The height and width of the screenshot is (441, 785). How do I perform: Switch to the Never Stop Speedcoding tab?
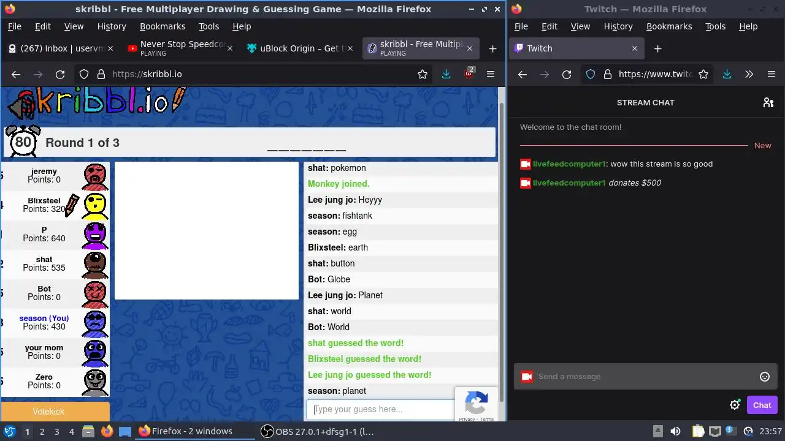pos(181,48)
